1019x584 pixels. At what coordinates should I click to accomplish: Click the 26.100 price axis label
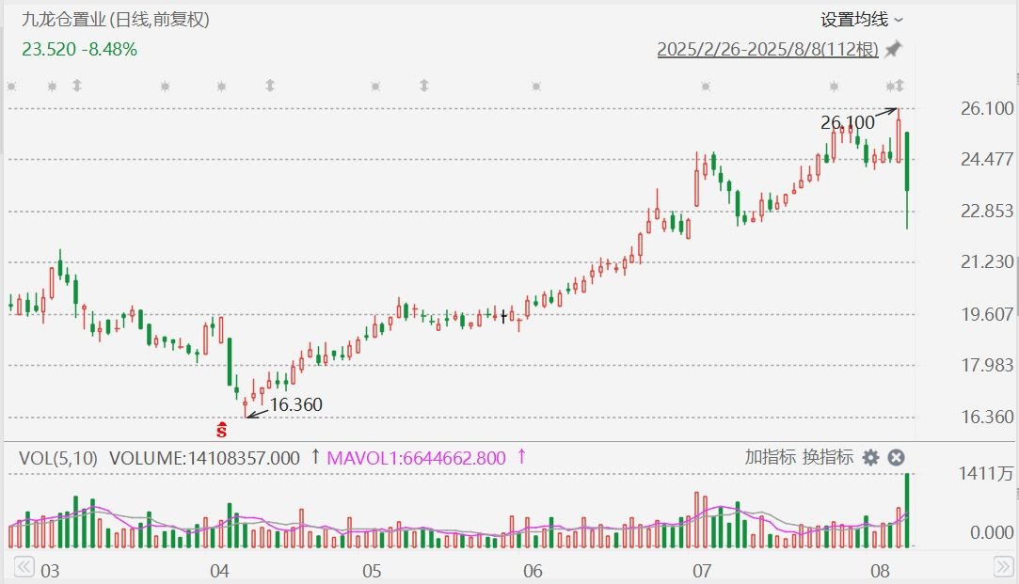987,108
